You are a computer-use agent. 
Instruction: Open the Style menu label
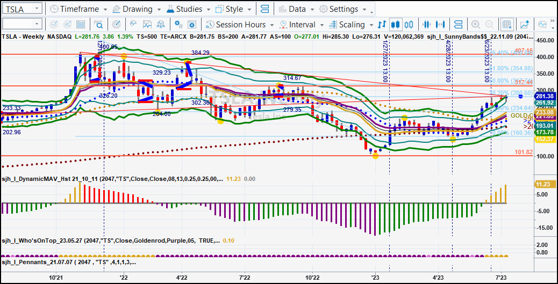click(x=234, y=9)
